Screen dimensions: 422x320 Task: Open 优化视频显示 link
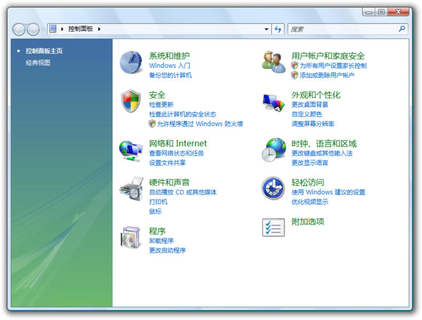coord(310,202)
